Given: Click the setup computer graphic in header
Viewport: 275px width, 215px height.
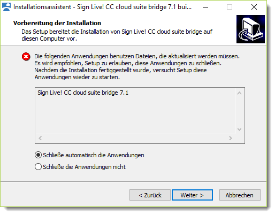Looking at the screenshot, I should tap(250, 29).
